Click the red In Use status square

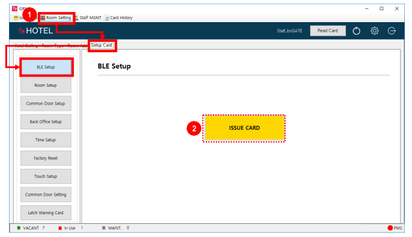(60, 228)
